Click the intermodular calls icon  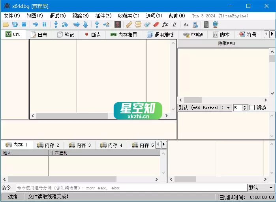pyautogui.click(x=195, y=24)
